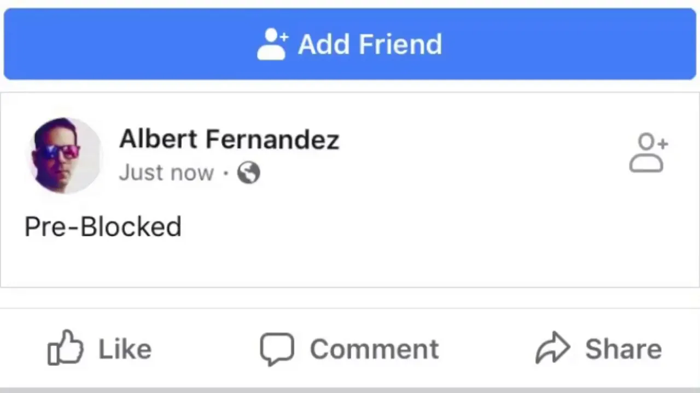
Task: Click the person-plus icon inside Add Friend
Action: (272, 44)
